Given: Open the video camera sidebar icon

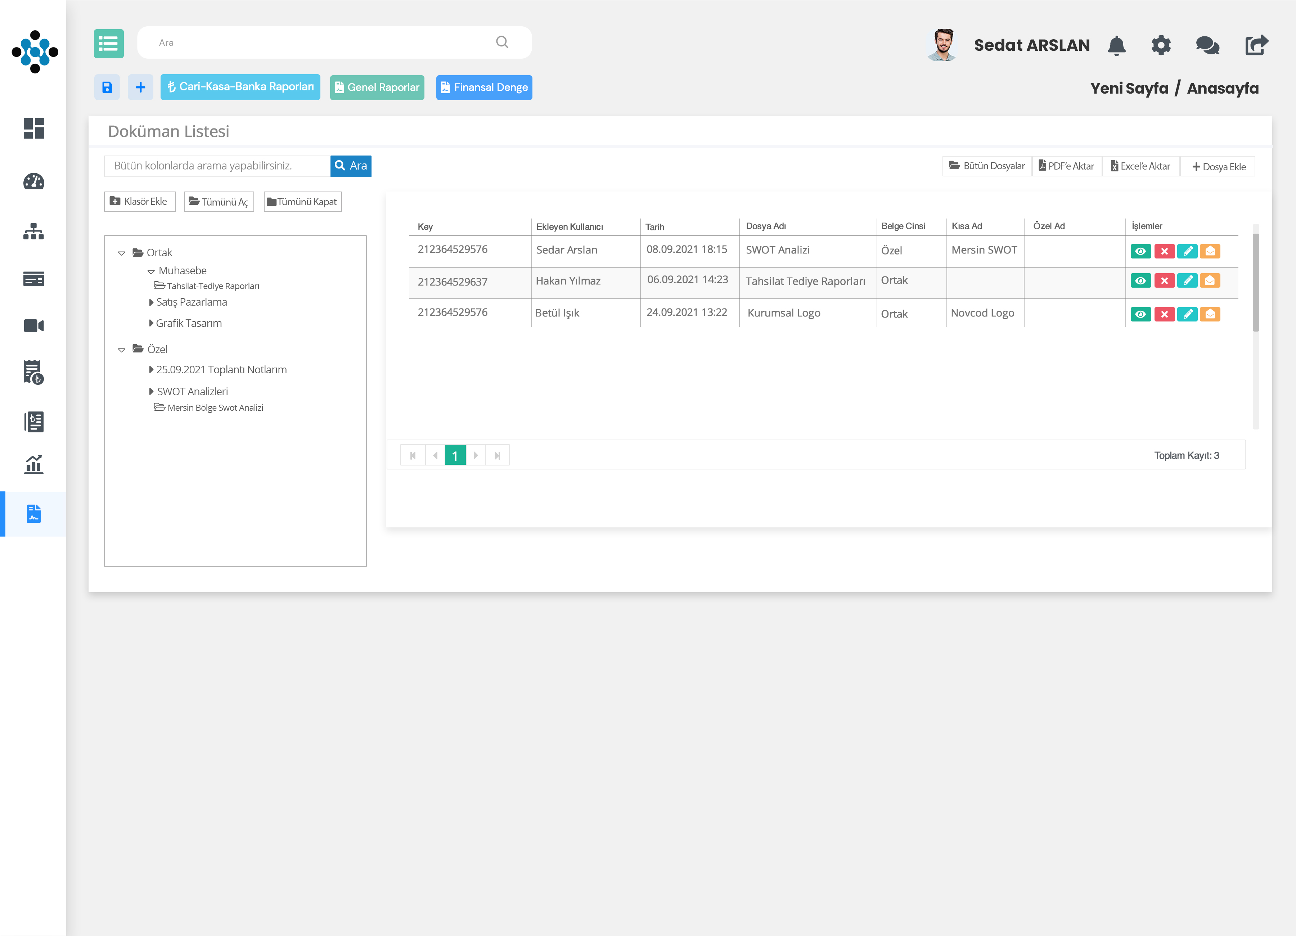Looking at the screenshot, I should pyautogui.click(x=34, y=326).
